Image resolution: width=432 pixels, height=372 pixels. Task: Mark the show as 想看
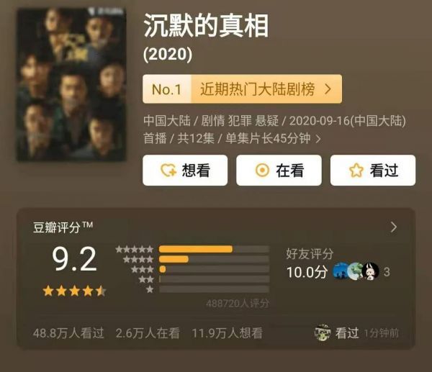185,170
